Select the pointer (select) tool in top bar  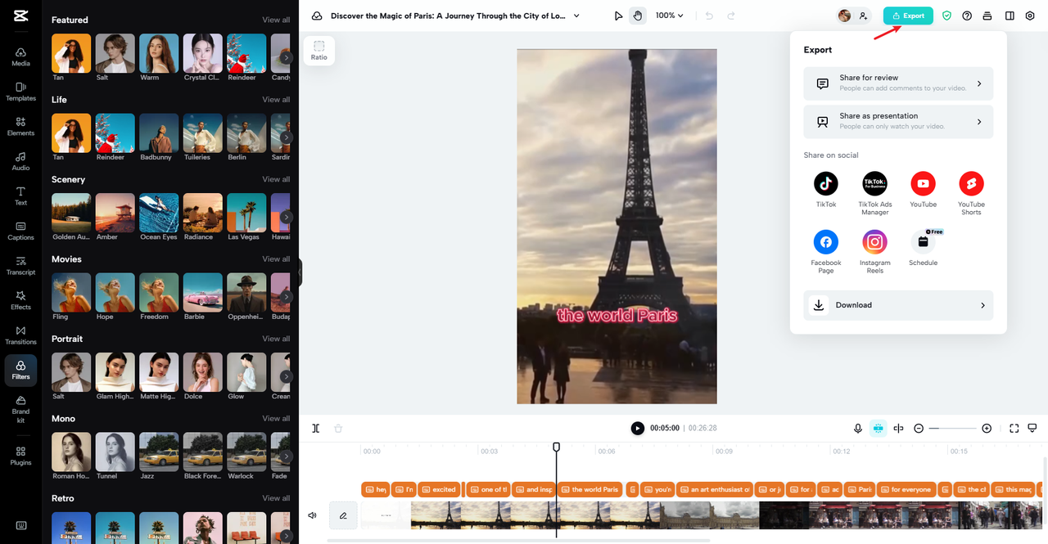point(619,16)
